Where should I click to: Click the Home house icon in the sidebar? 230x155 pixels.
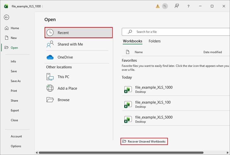[x=7, y=28]
